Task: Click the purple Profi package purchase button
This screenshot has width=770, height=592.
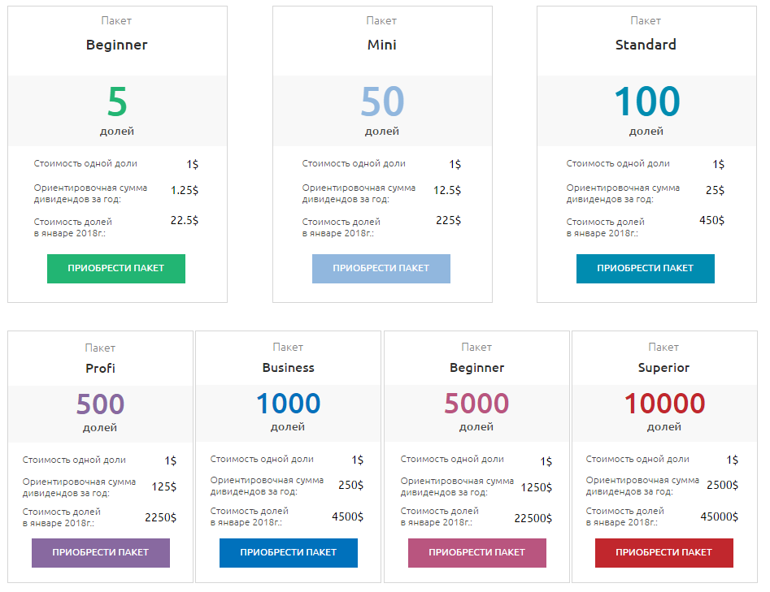Action: 100,552
